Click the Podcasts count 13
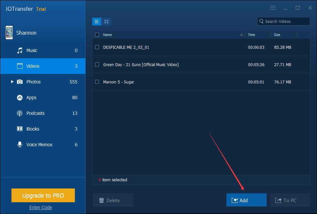 (x=75, y=113)
